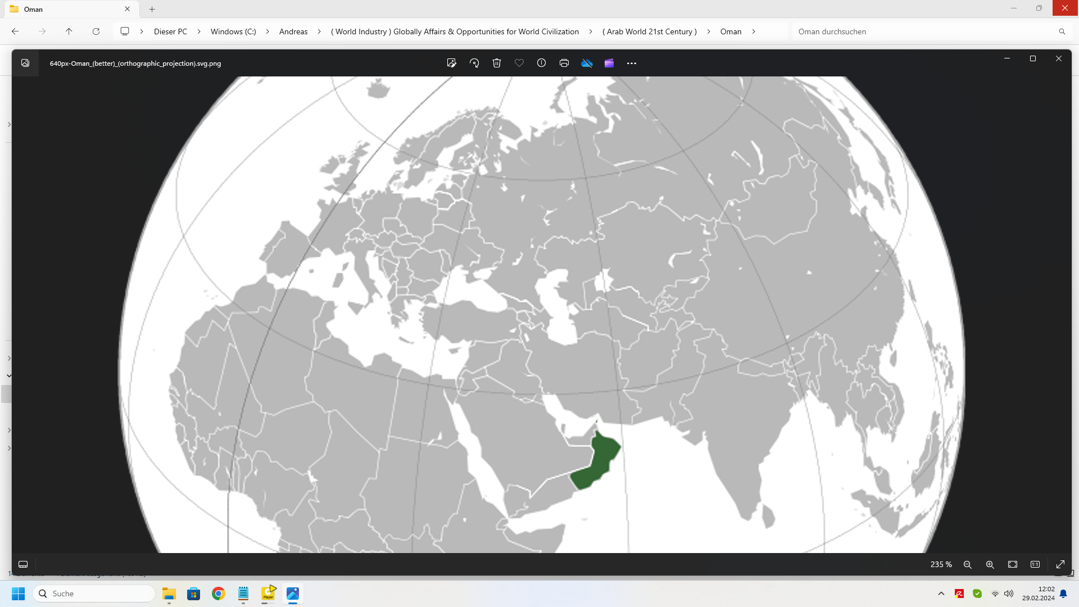Go forward in File Explorer
The width and height of the screenshot is (1079, 607).
(x=42, y=31)
